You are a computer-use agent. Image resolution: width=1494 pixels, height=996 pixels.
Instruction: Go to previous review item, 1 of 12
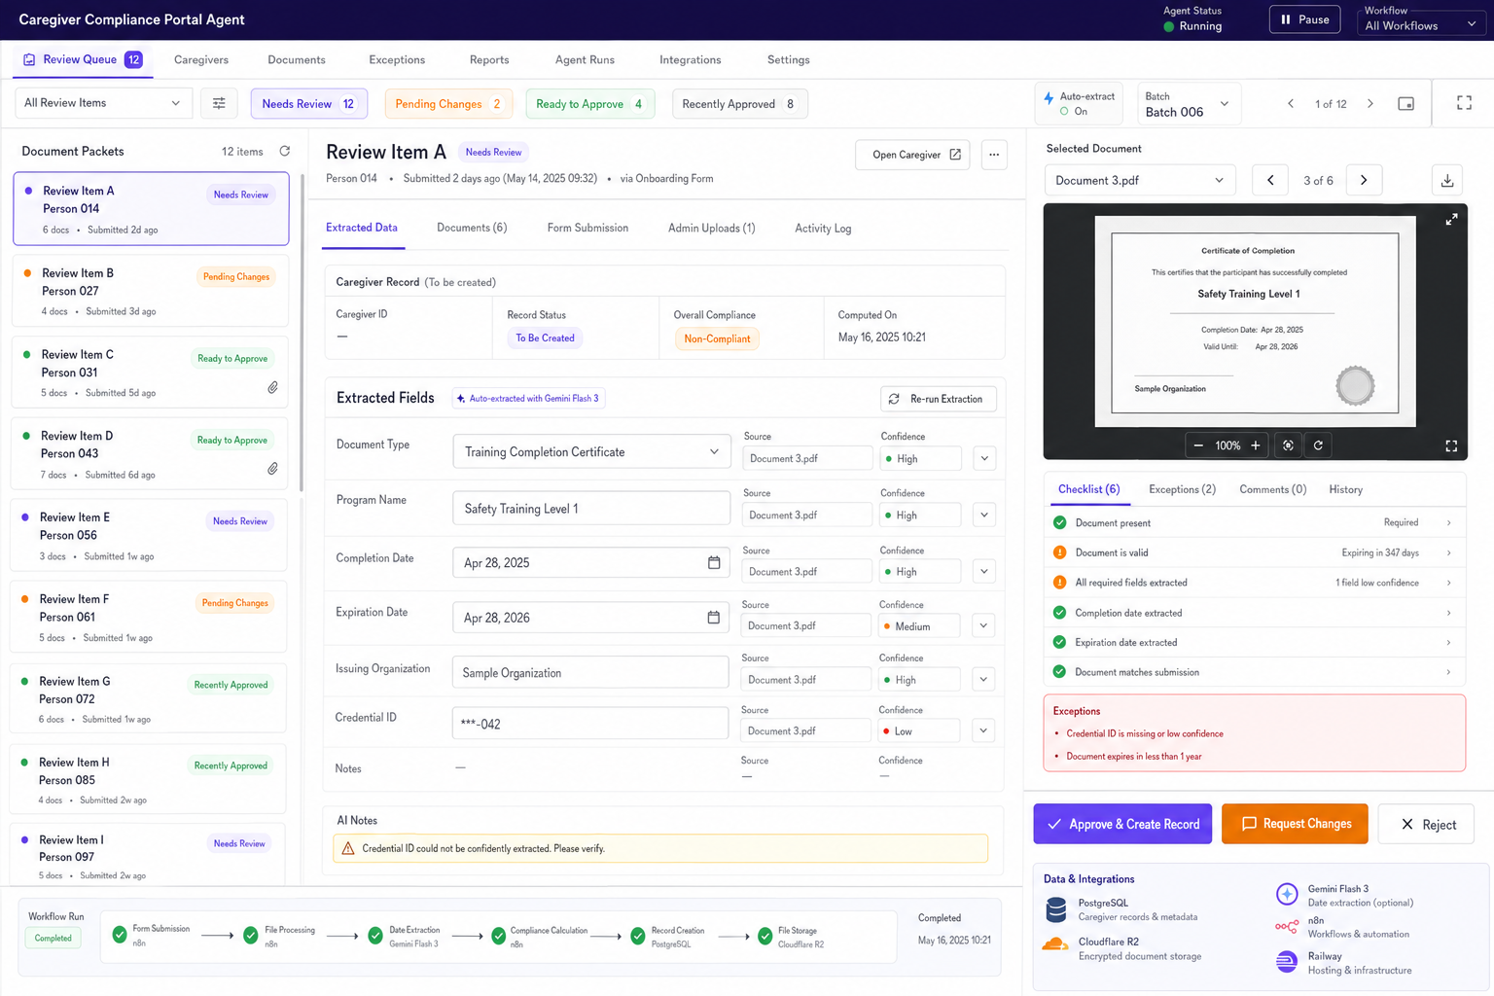point(1291,103)
